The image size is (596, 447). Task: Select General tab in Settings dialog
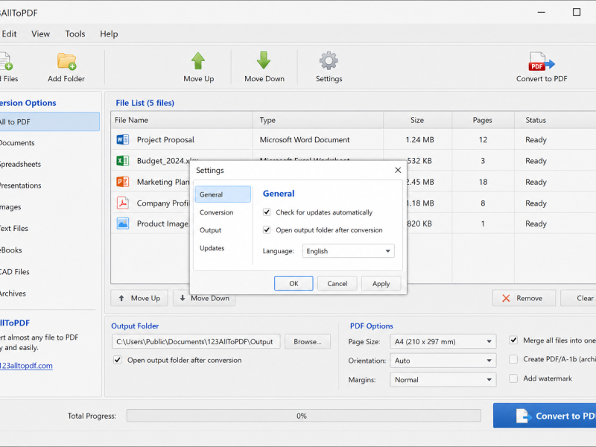point(223,194)
